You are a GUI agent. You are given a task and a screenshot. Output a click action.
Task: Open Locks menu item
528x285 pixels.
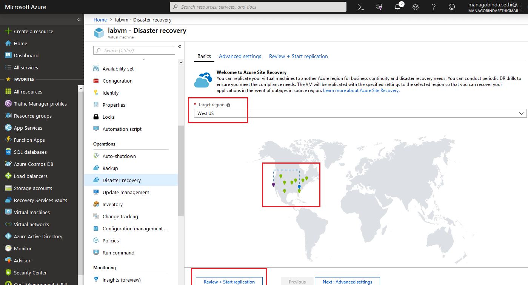click(x=108, y=117)
